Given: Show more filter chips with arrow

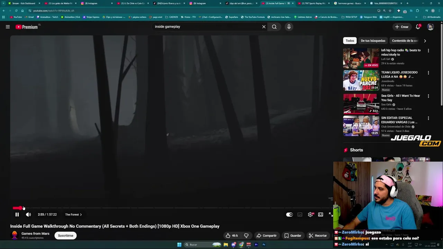Looking at the screenshot, I should tap(425, 40).
